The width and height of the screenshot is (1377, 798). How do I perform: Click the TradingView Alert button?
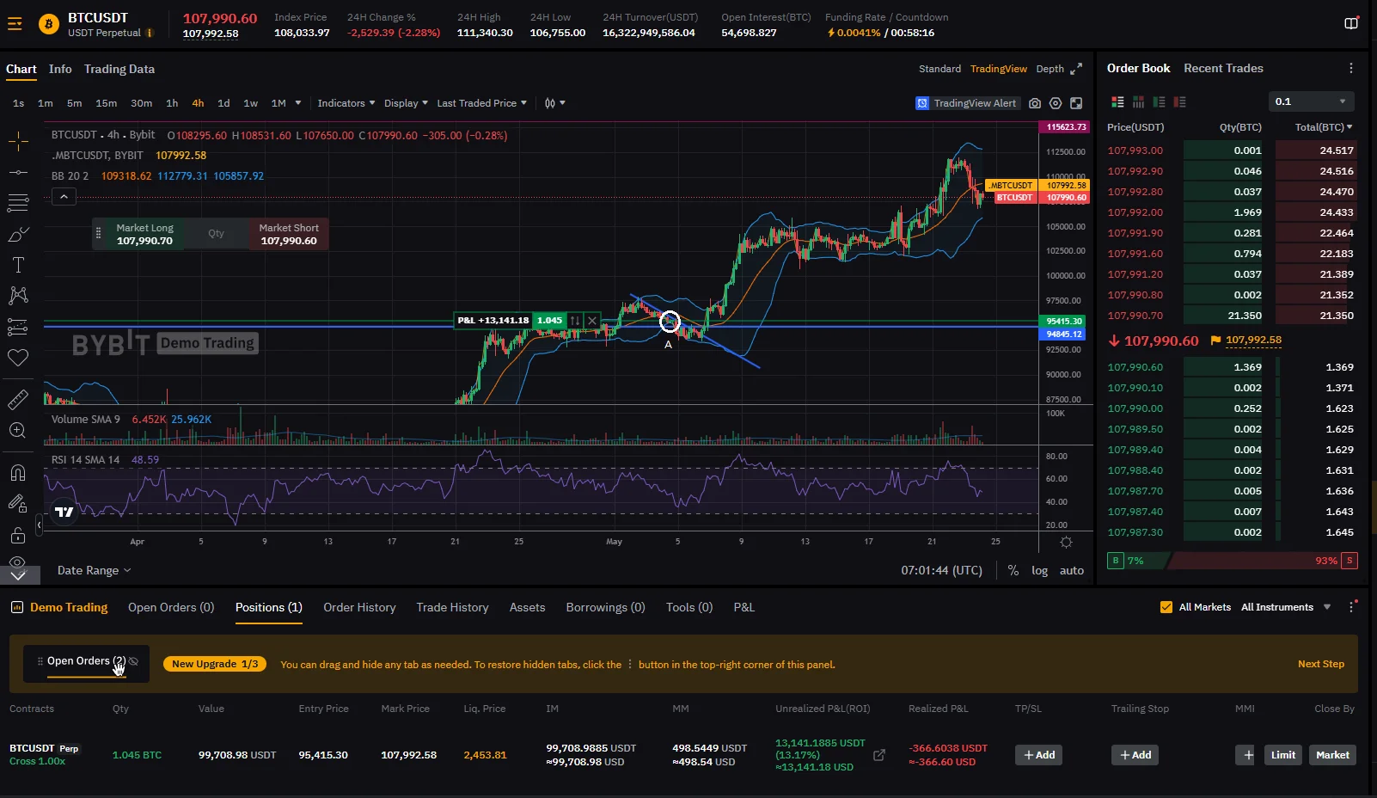(967, 103)
